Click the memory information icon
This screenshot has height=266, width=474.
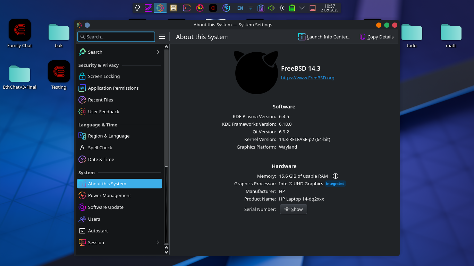point(335,176)
